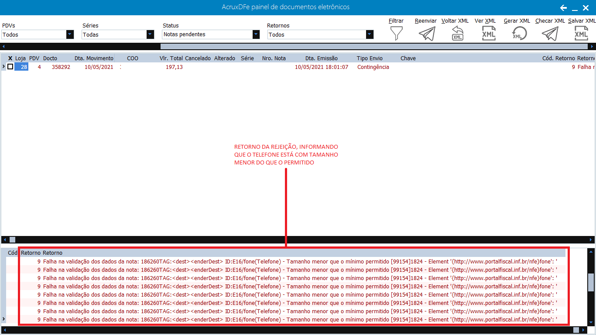Image resolution: width=596 pixels, height=335 pixels.
Task: Click the emission date 10/05/2021 18:01:07
Action: [322, 67]
